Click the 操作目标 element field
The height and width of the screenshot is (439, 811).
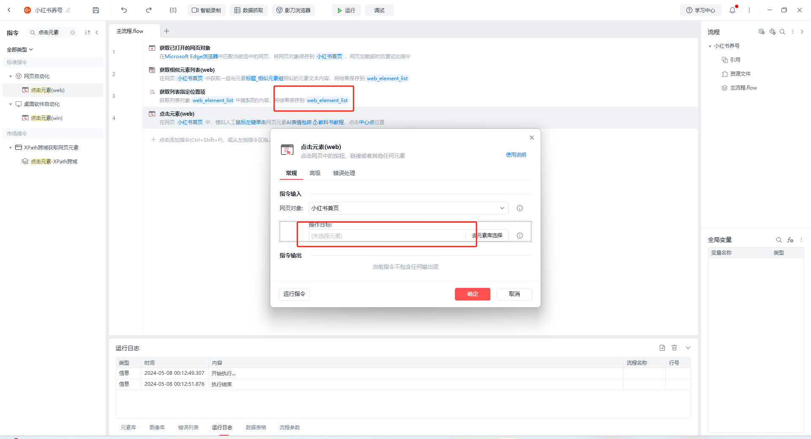pyautogui.click(x=387, y=236)
